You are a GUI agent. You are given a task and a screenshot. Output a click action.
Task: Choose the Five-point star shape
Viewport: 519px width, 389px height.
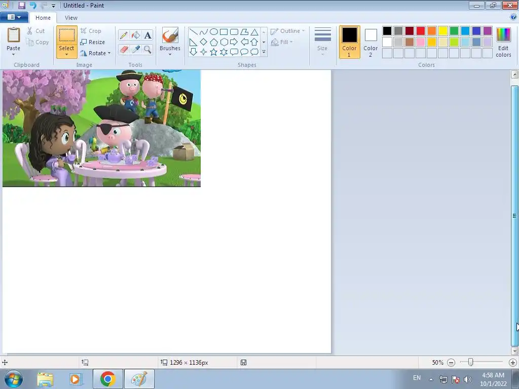tap(214, 52)
